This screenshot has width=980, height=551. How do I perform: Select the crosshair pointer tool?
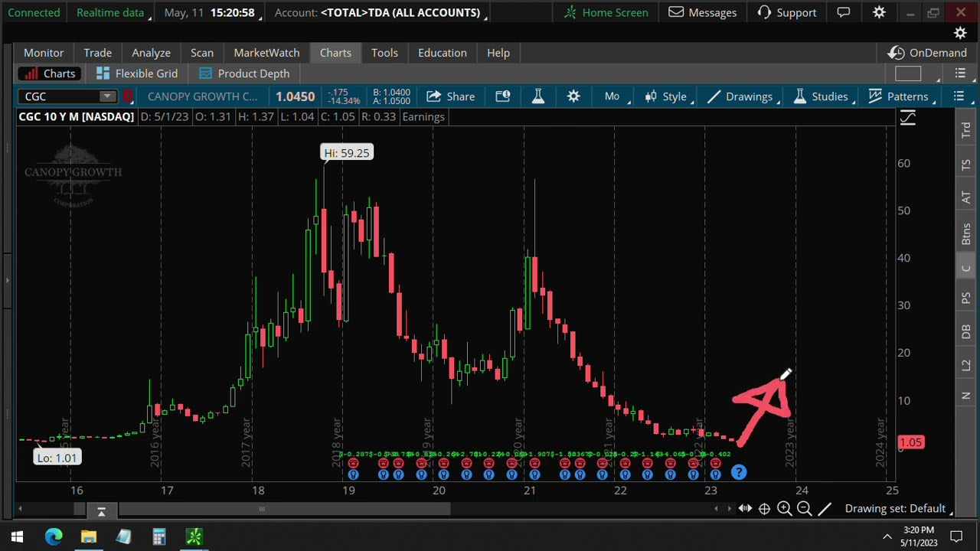[x=764, y=509]
